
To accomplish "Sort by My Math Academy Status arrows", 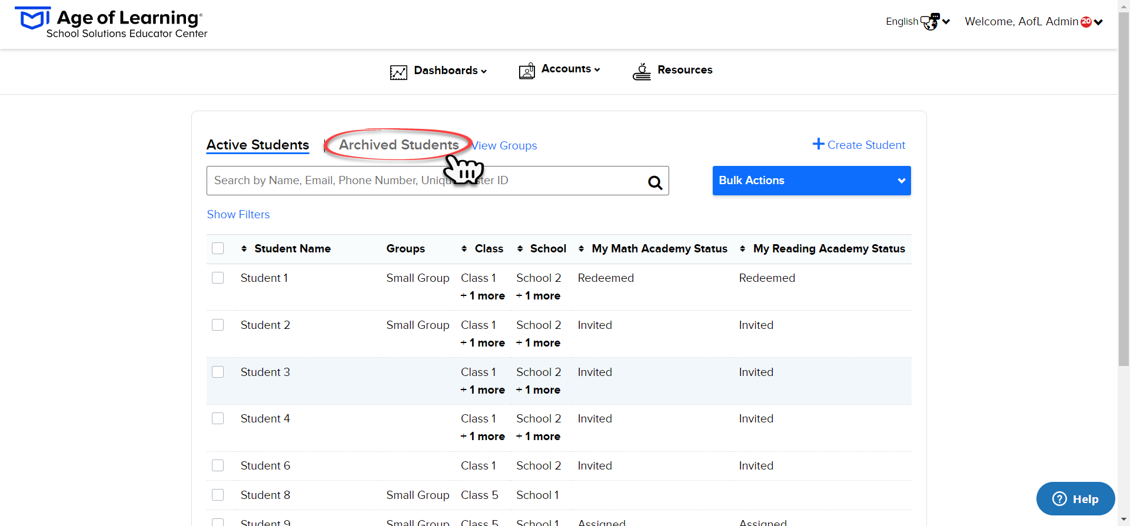I will tap(581, 249).
